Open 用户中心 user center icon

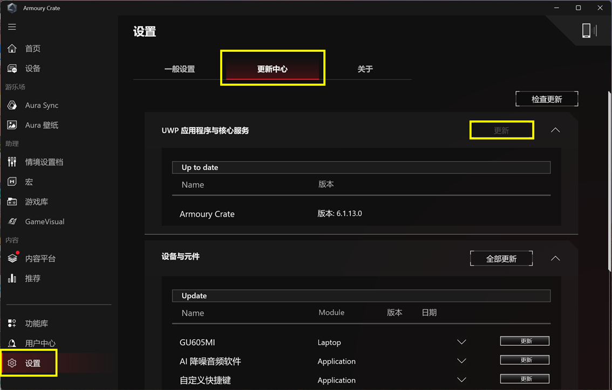click(12, 343)
